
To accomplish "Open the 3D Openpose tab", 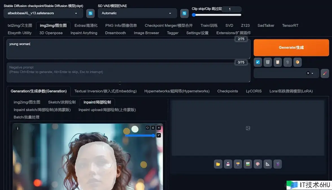I will 51,33.
